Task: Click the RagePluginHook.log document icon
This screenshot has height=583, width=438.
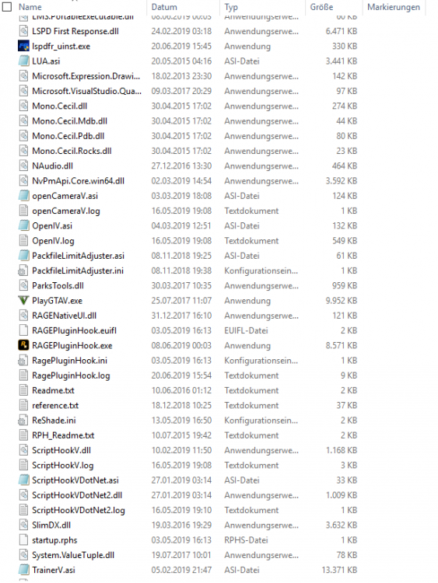Action: pyautogui.click(x=23, y=375)
